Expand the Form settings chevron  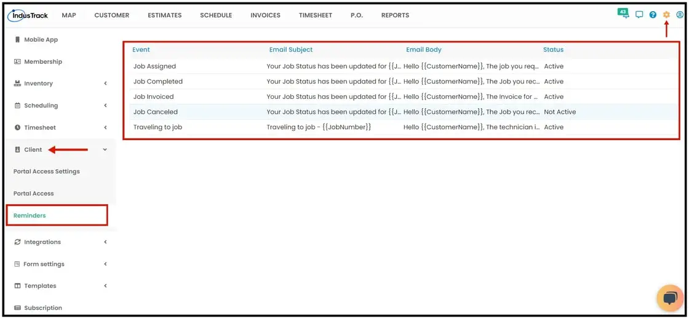105,264
